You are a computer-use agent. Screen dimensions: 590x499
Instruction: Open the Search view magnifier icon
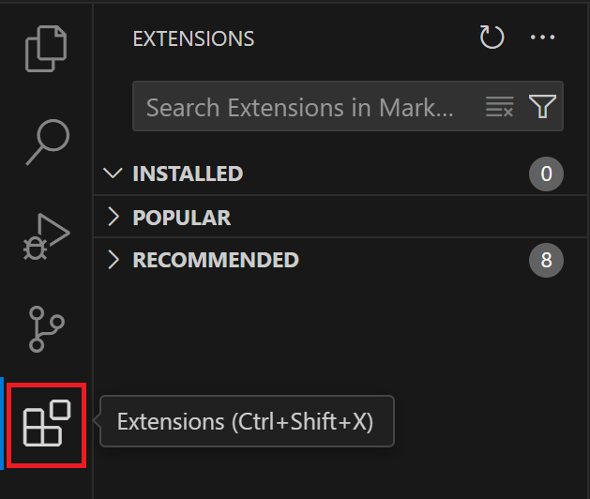click(46, 142)
